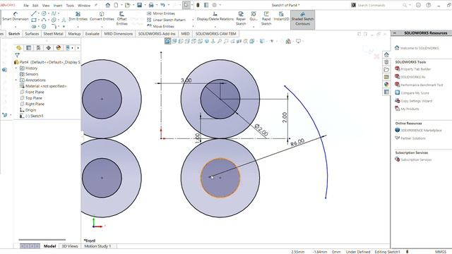Open Motion Study 1 tab
The image size is (452, 254).
coord(97,246)
